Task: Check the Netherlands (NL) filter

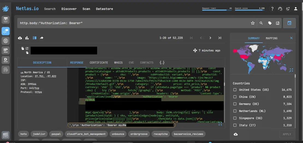Action: (x=235, y=111)
